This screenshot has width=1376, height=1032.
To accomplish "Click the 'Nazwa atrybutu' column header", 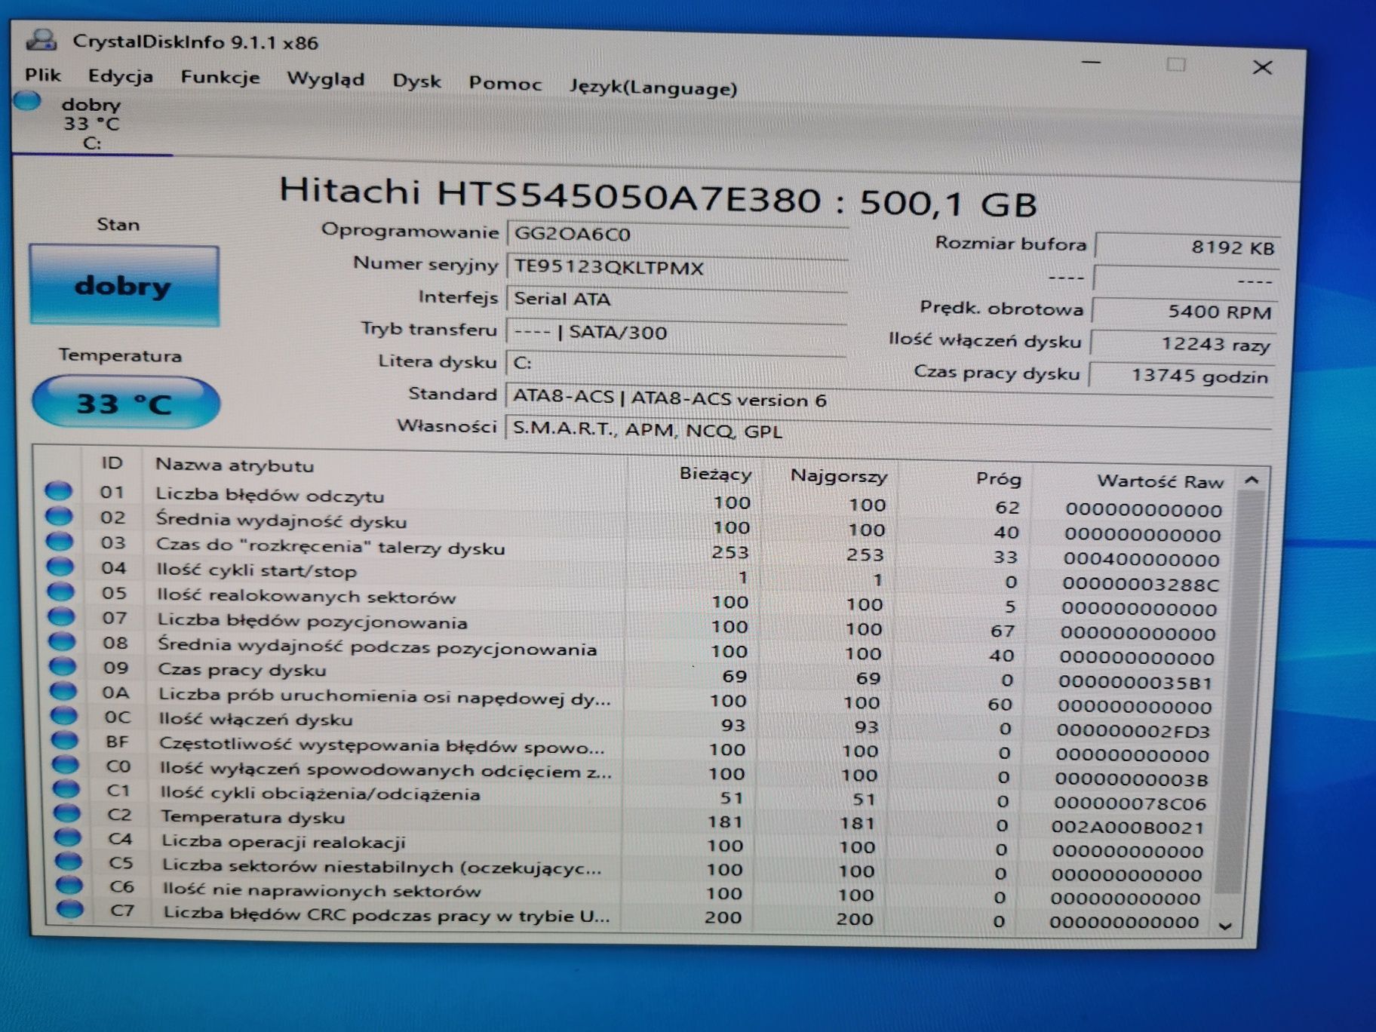I will pos(385,467).
